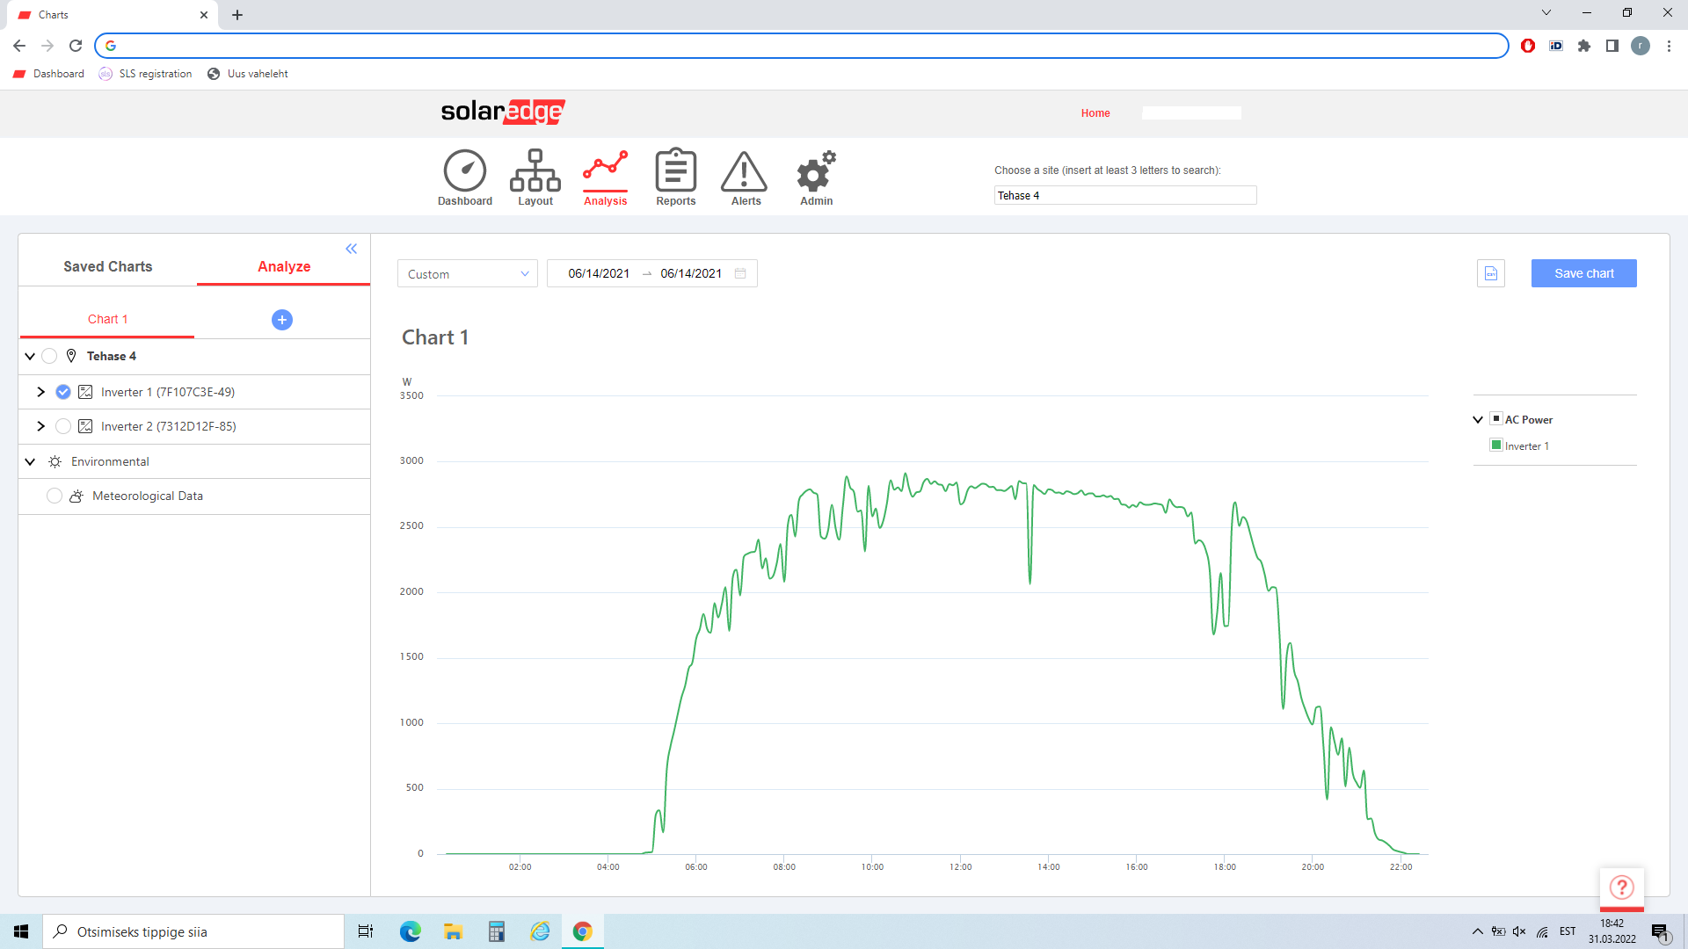The width and height of the screenshot is (1688, 949).
Task: Open the Custom period dropdown
Action: (x=467, y=274)
